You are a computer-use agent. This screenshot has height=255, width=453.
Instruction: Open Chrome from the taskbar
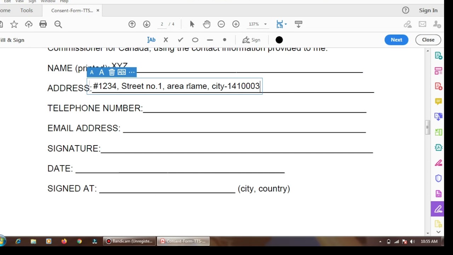79,241
